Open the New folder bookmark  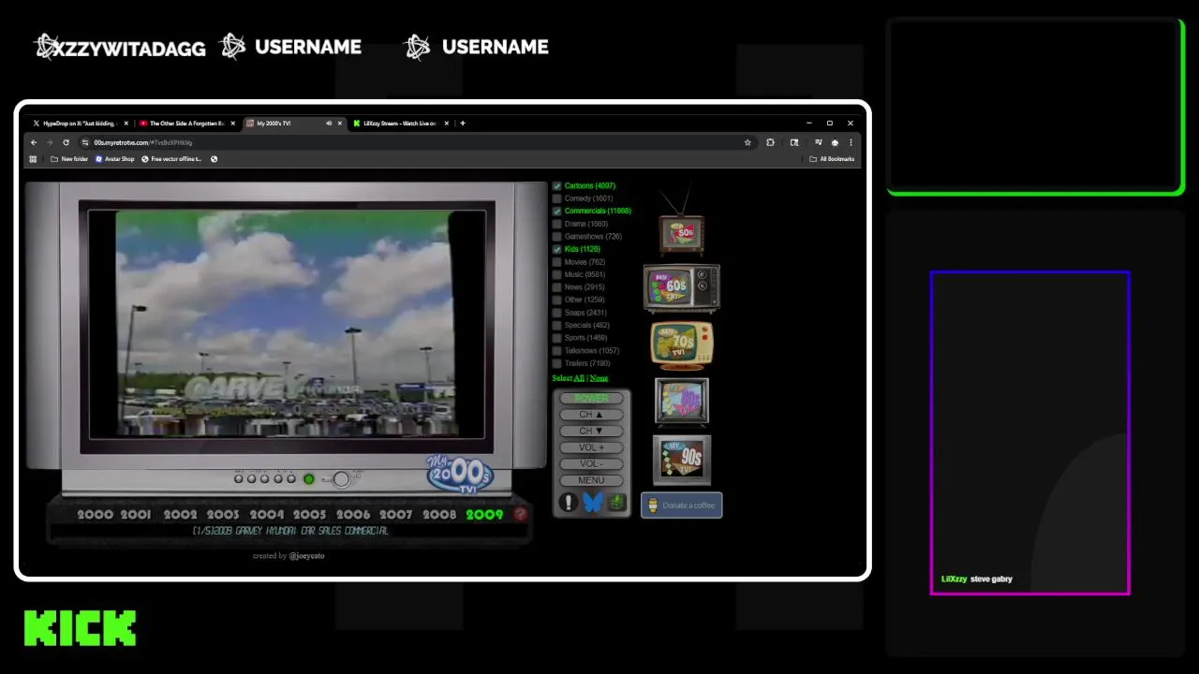[69, 159]
